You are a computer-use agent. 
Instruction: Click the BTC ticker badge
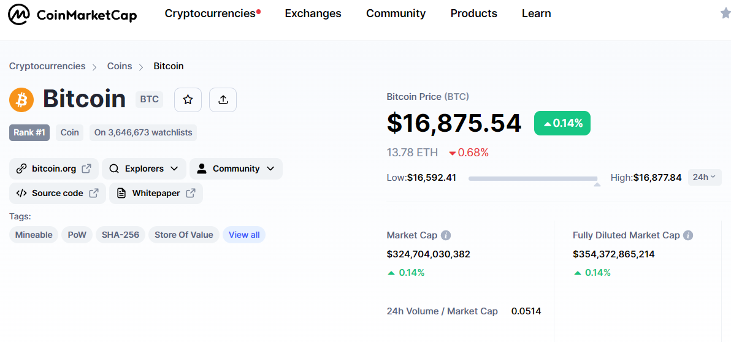click(149, 100)
